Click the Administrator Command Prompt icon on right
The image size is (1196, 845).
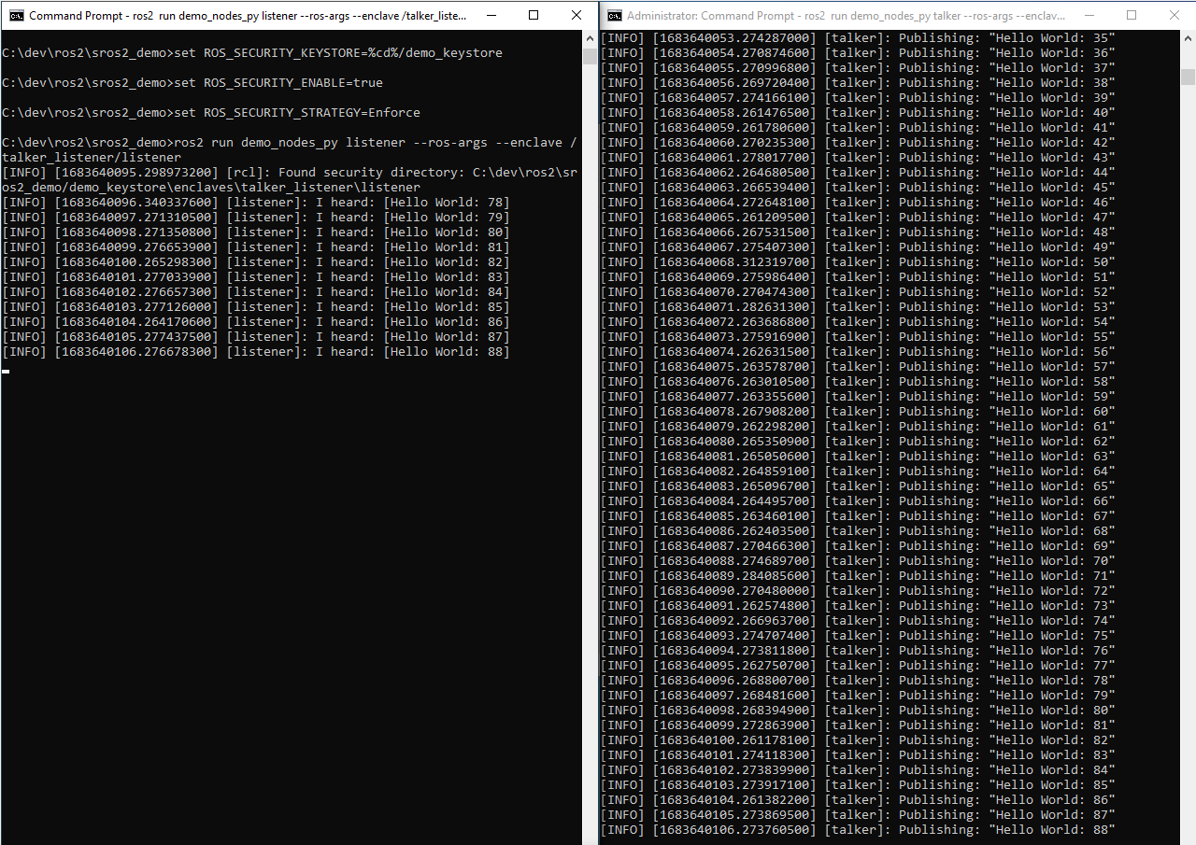point(614,15)
